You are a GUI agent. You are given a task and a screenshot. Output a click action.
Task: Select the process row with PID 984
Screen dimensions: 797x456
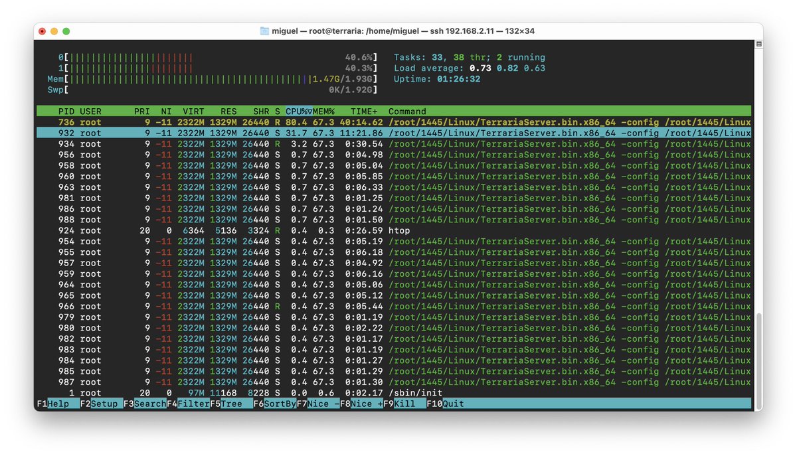point(394,360)
